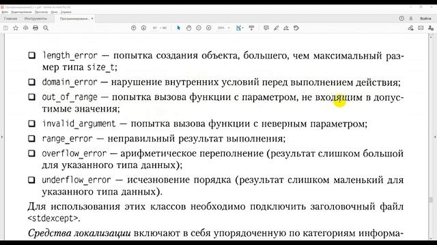The image size is (437, 245).
Task: Expand the right tools pane handle
Action: coord(435,137)
